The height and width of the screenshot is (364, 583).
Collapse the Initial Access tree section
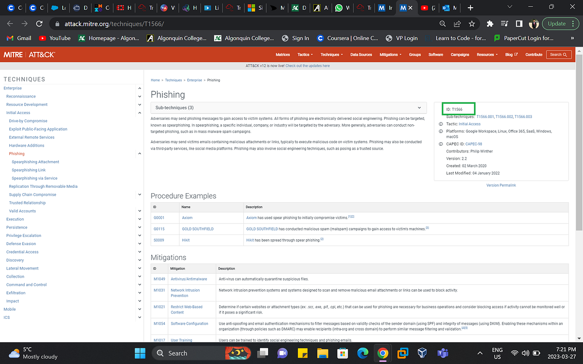pos(139,112)
